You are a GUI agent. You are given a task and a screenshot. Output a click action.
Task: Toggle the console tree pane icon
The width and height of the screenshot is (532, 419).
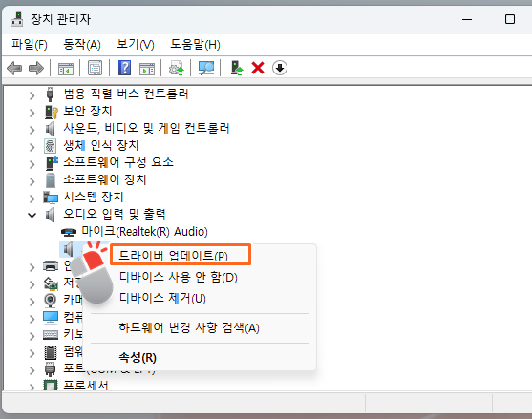pos(66,68)
